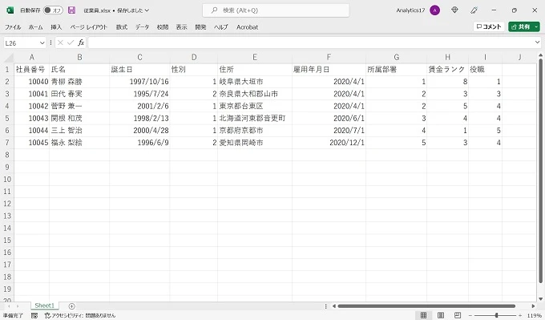Click the add new sheet plus icon
This screenshot has height=320, width=545.
point(71,306)
